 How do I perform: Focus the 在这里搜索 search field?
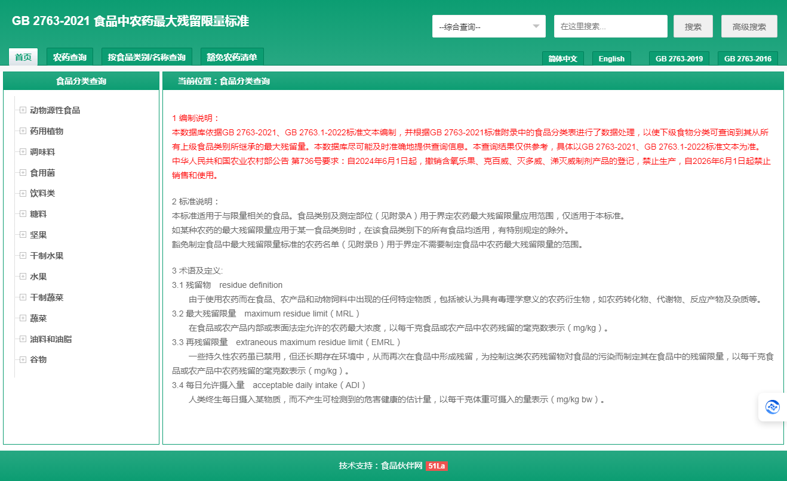click(x=611, y=26)
